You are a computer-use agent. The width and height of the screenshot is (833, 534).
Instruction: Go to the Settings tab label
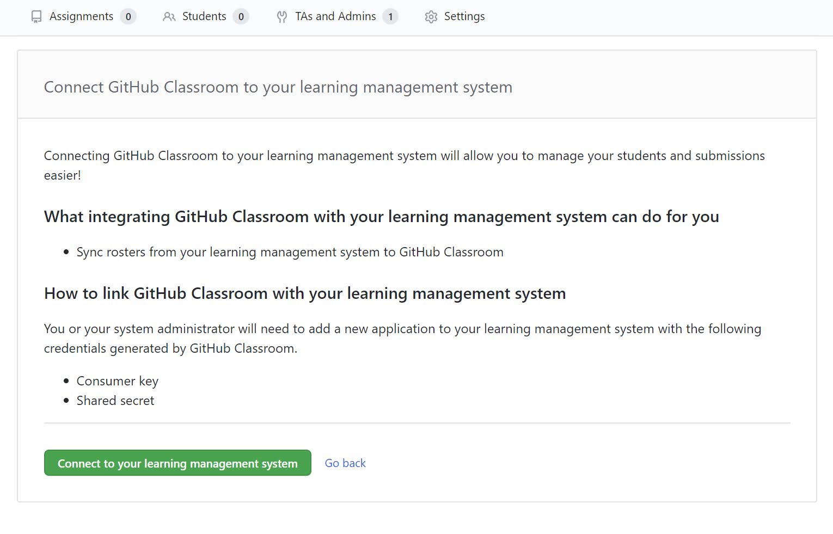pyautogui.click(x=464, y=16)
